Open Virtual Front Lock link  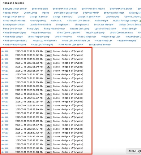coord(63,37)
